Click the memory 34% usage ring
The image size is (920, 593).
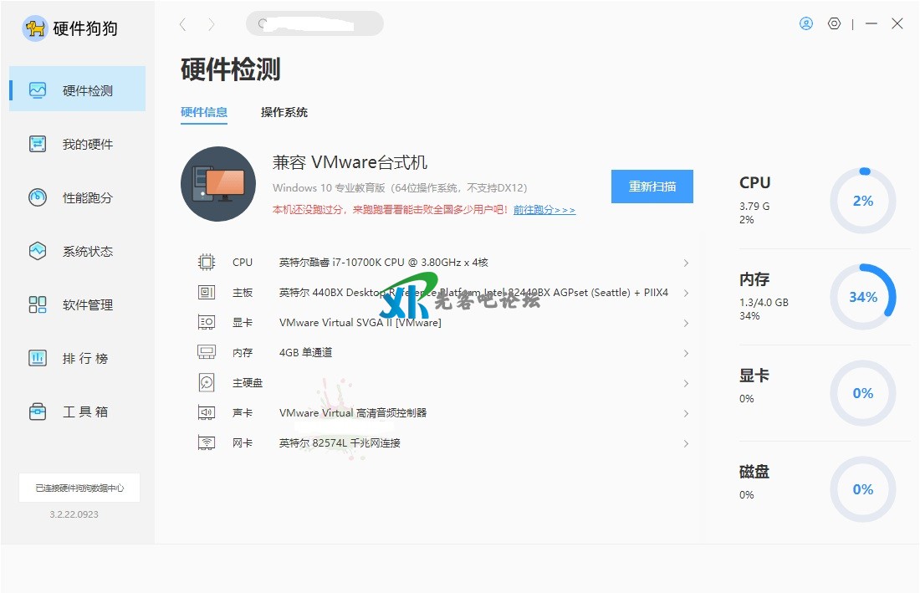point(862,297)
